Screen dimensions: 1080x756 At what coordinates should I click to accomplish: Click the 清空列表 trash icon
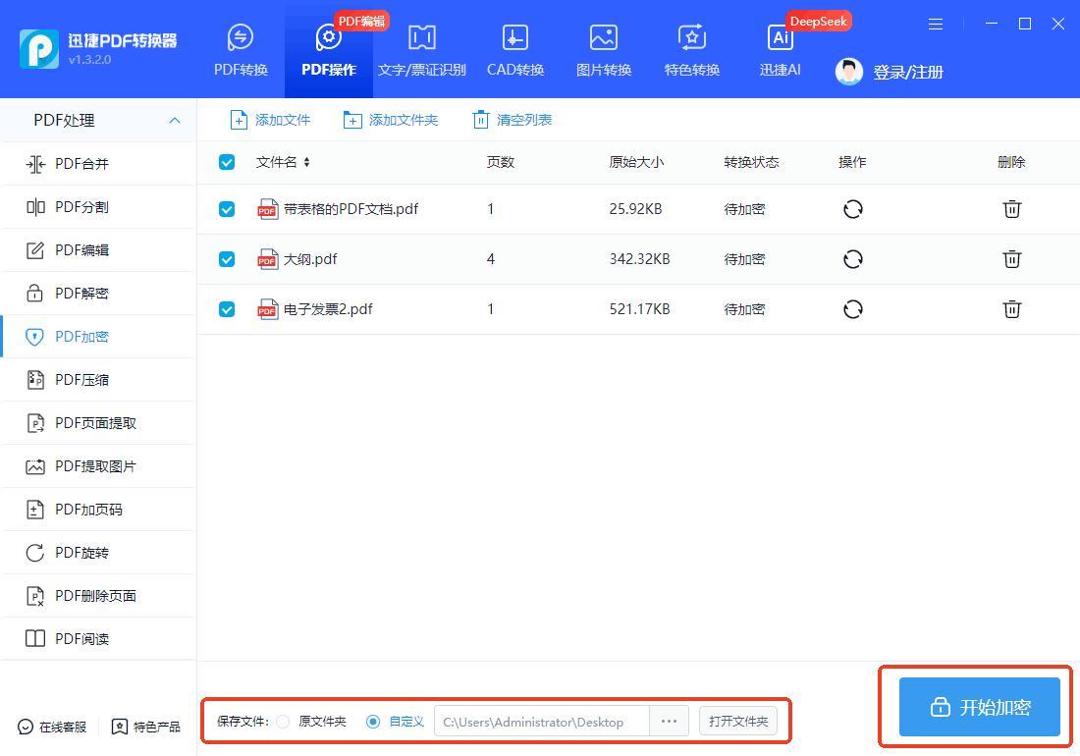tap(480, 120)
